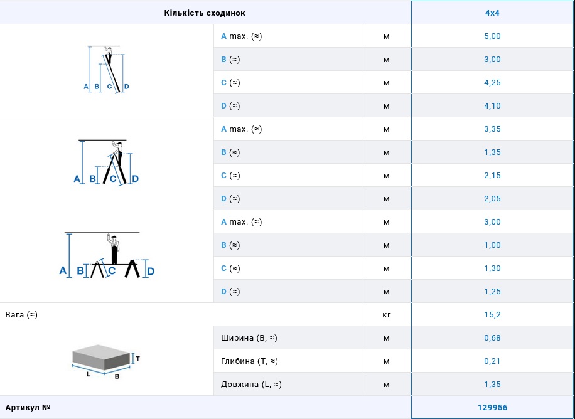Click the 2,15 value cell

coord(492,176)
